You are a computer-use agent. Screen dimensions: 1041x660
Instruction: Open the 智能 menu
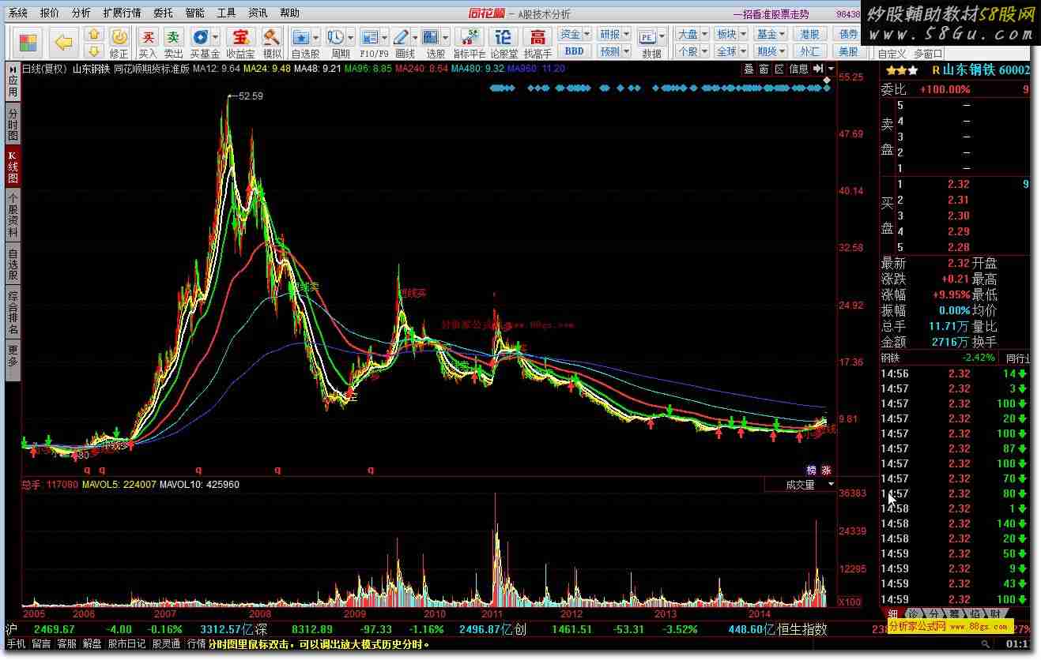point(194,13)
